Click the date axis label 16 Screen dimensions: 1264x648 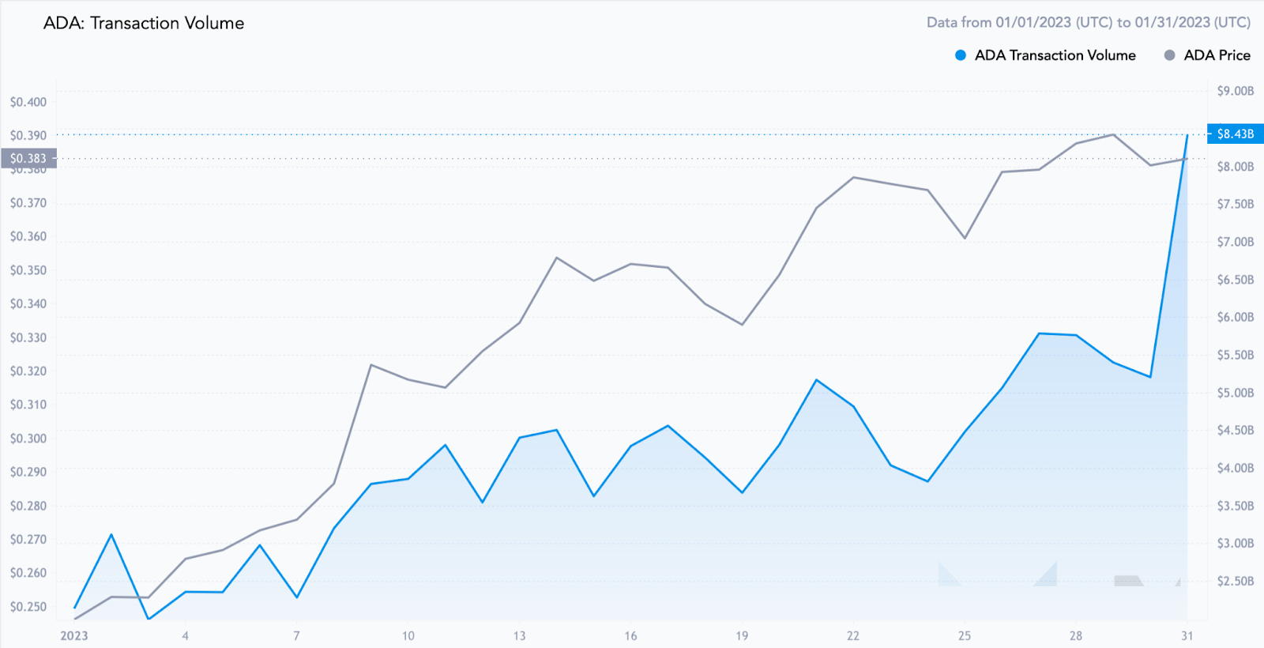[x=630, y=635]
